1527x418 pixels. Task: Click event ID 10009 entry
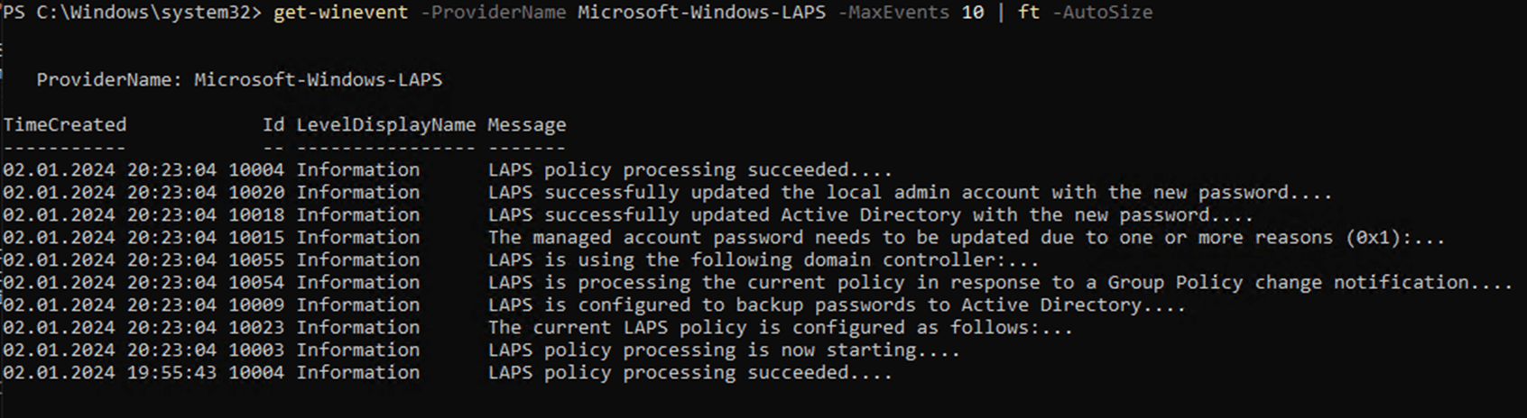256,304
